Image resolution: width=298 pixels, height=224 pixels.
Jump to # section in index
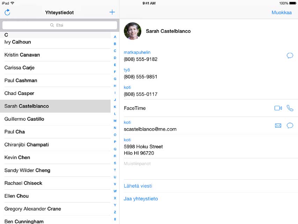[115, 219]
